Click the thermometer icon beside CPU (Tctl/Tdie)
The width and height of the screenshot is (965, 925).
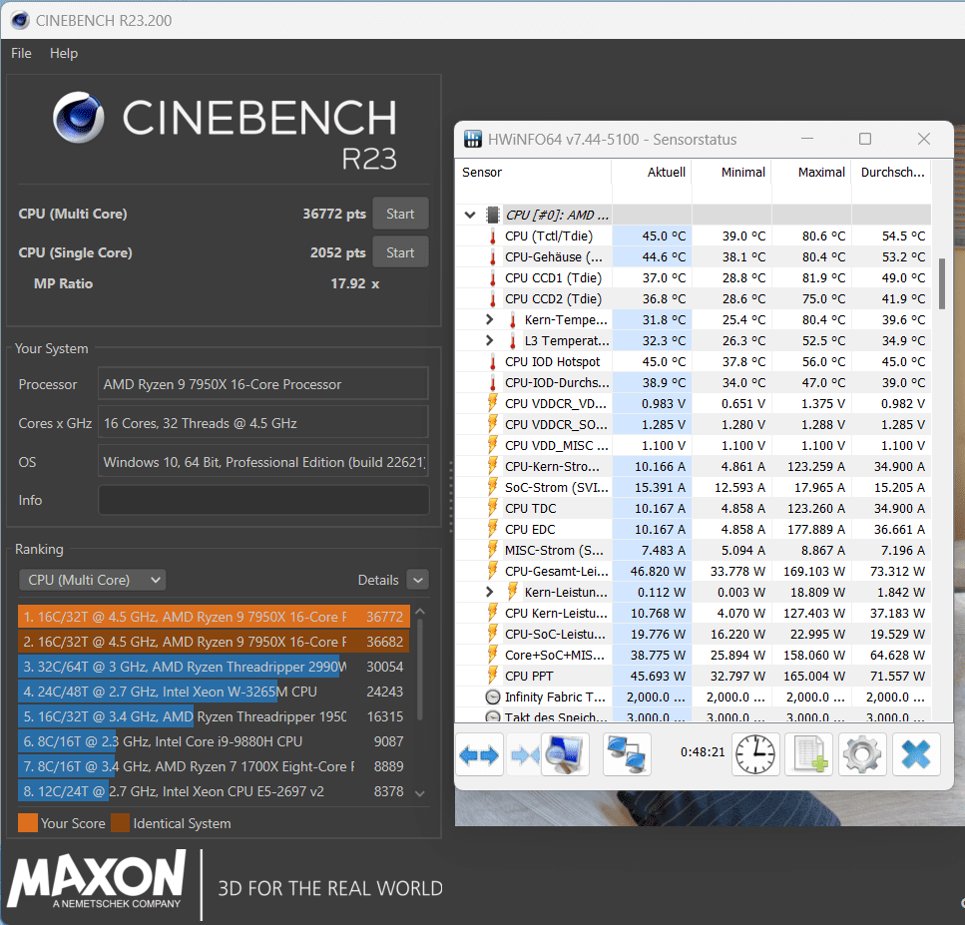(492, 236)
